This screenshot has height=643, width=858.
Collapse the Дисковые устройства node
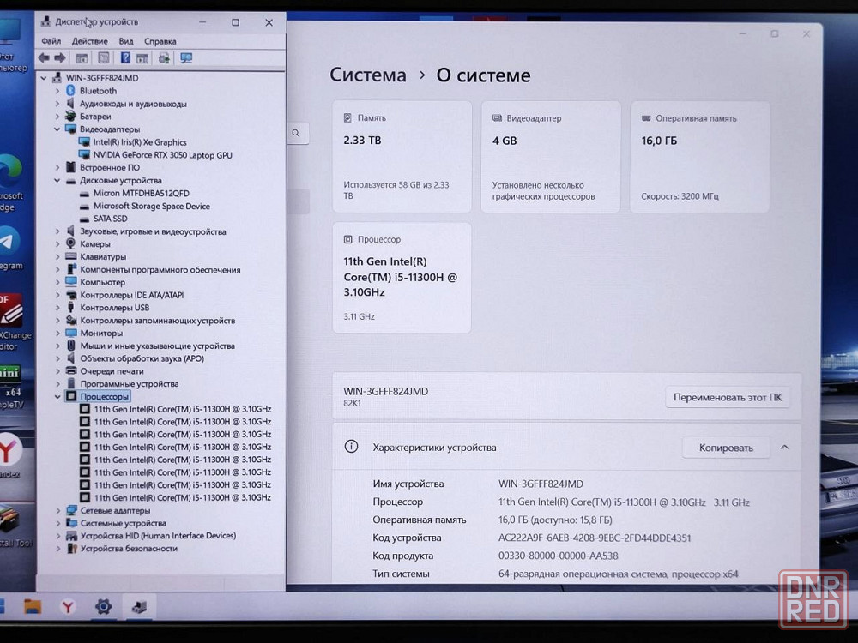coord(57,180)
